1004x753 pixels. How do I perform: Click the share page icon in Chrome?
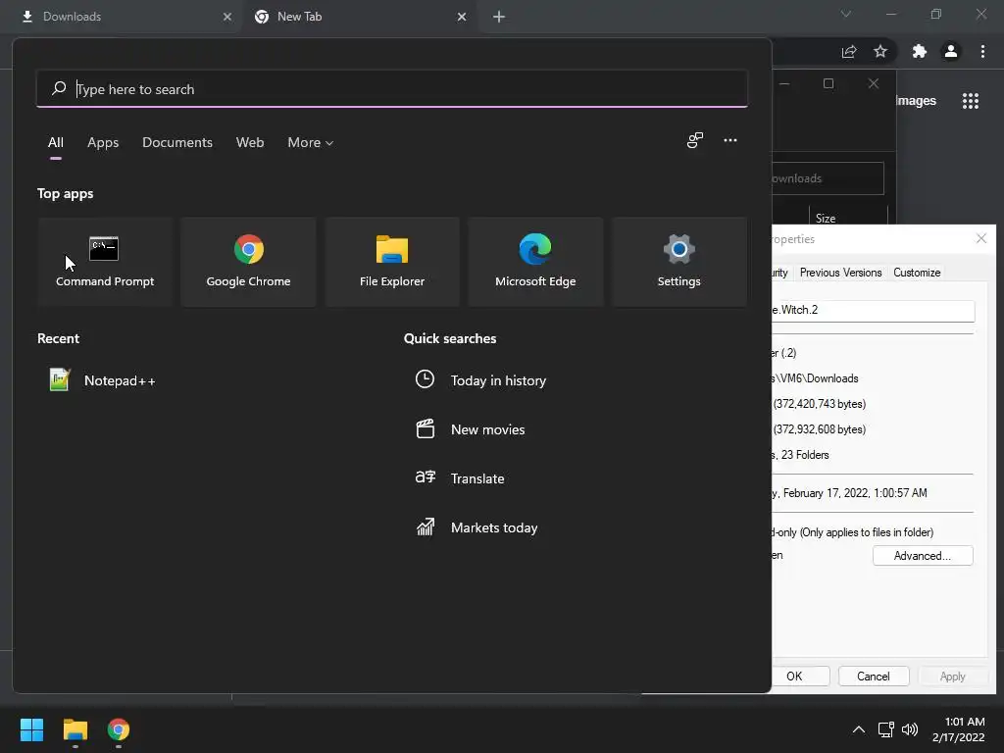[x=849, y=51]
